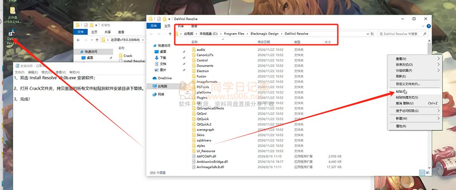Open the 主页 tab in DaVinci Resolve window
Image resolution: width=456 pixels, height=190 pixels.
(167, 26)
